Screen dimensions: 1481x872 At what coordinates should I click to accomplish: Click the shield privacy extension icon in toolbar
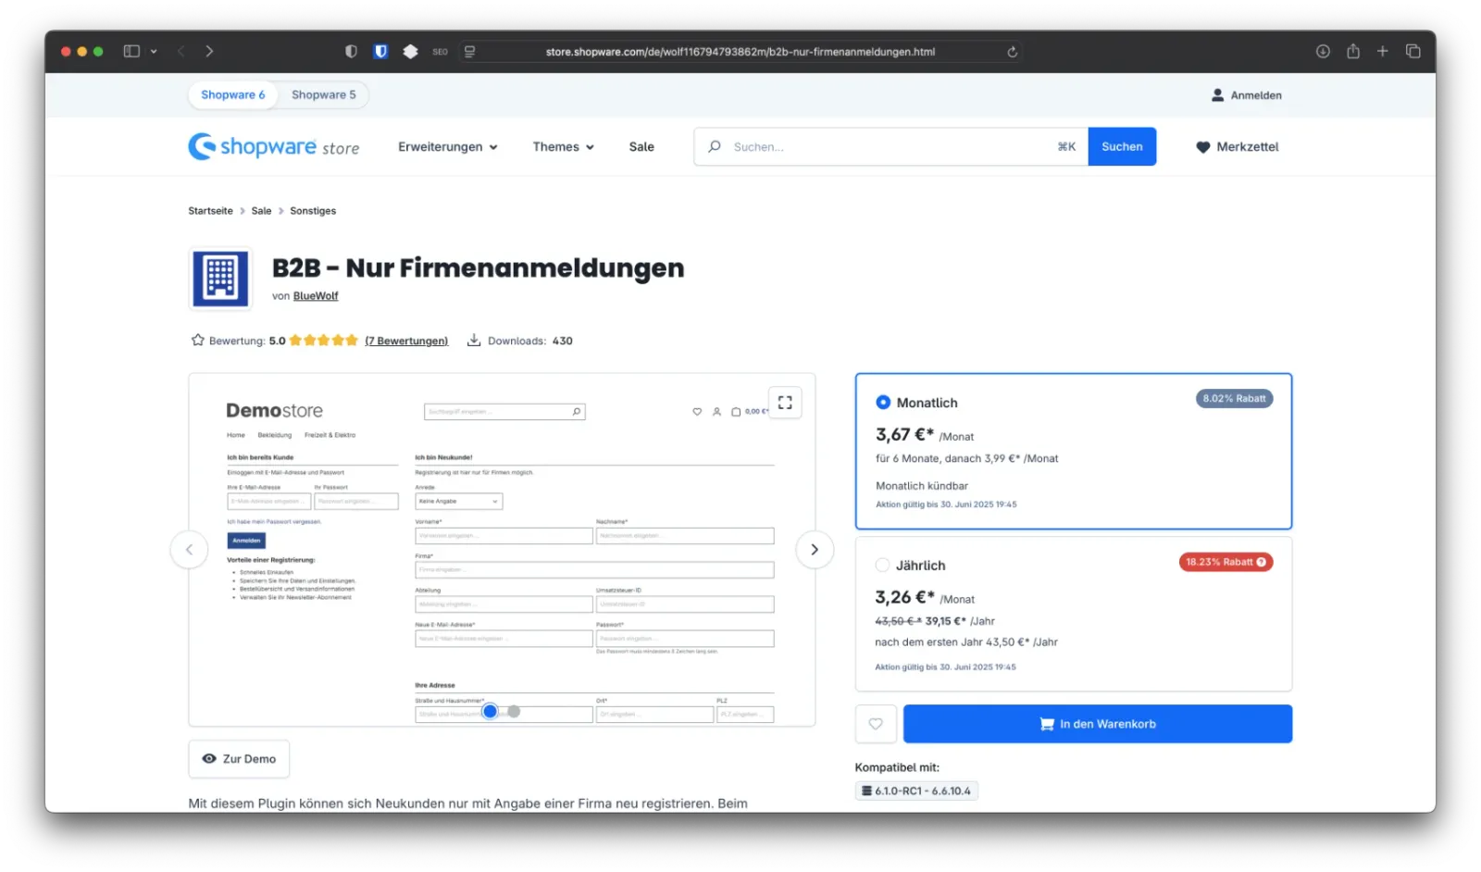click(x=380, y=51)
